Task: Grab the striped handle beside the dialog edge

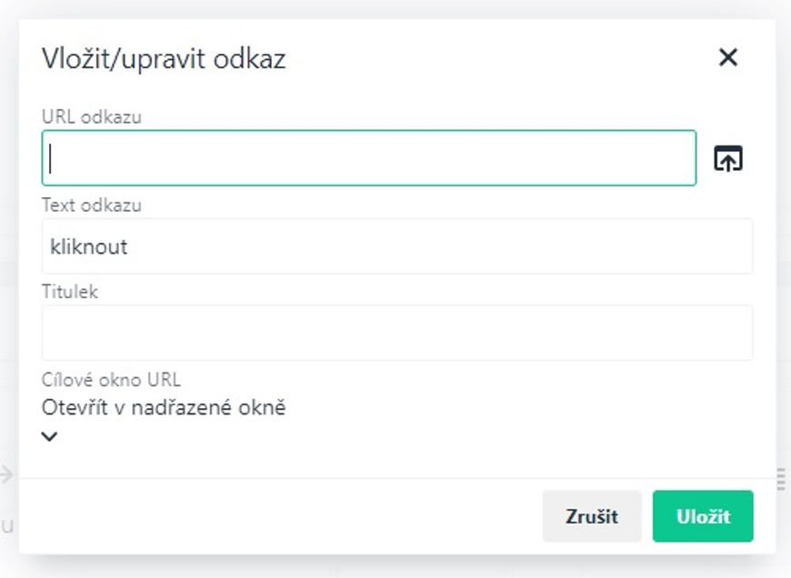Action: 781,478
